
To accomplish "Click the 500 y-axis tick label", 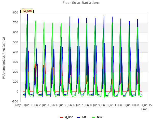I will tap(16, 42).
